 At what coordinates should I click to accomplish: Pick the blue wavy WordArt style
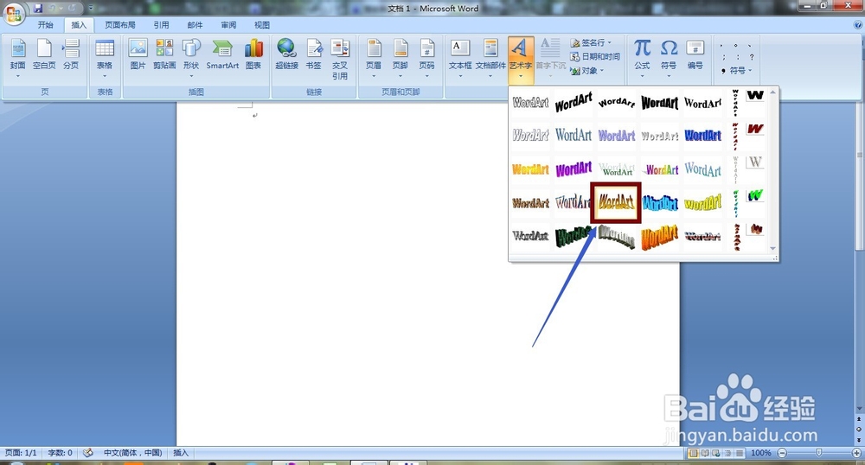(660, 203)
